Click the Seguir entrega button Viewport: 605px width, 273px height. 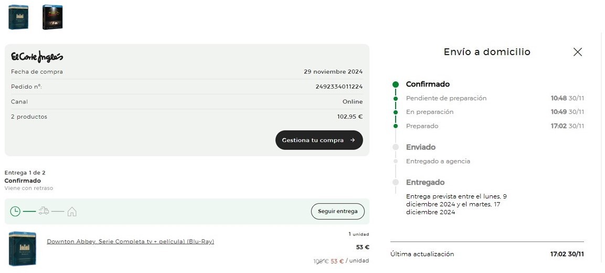pos(337,211)
